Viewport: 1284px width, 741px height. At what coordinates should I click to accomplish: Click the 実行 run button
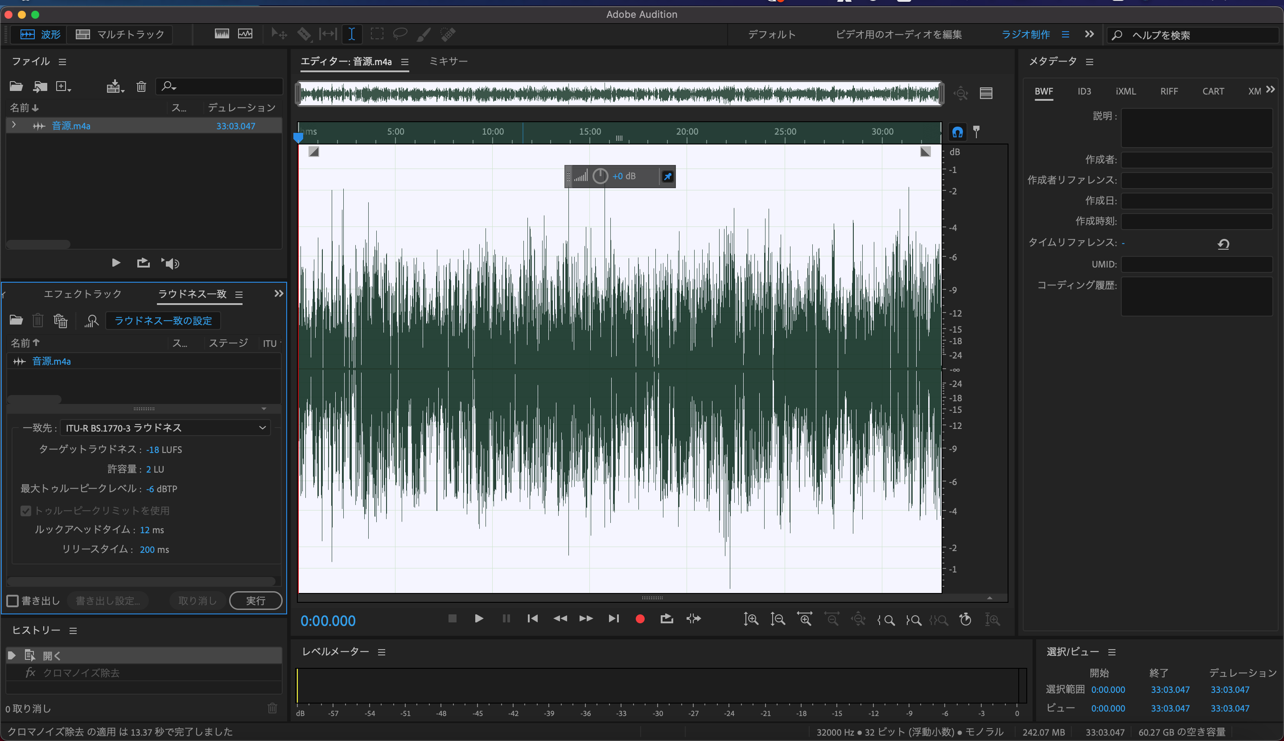coord(255,601)
